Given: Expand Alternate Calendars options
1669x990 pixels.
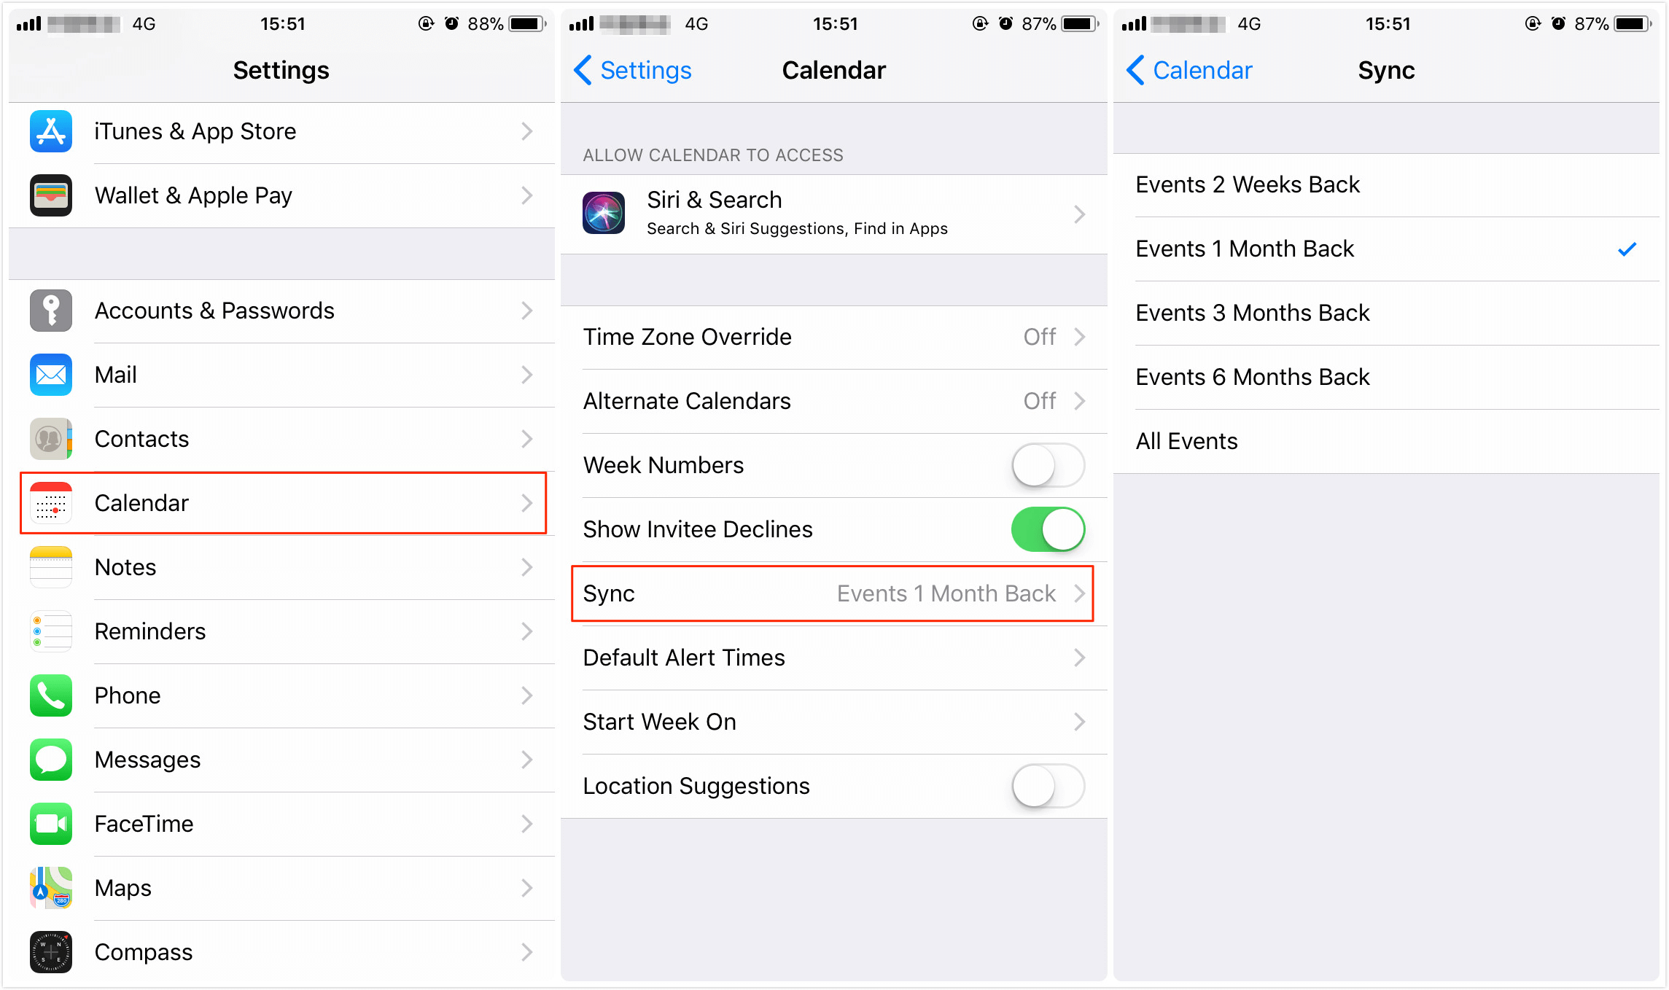Looking at the screenshot, I should [834, 402].
